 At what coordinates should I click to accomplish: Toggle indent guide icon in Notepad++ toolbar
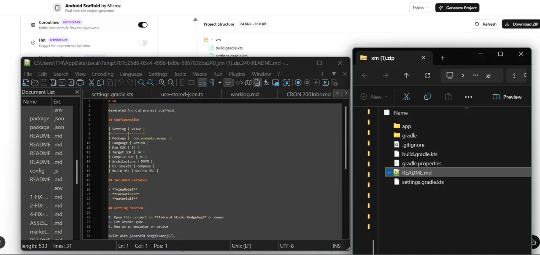(x=228, y=82)
